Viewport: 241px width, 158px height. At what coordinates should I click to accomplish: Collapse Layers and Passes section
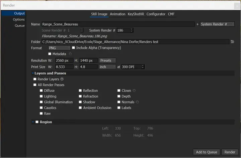(x=33, y=73)
